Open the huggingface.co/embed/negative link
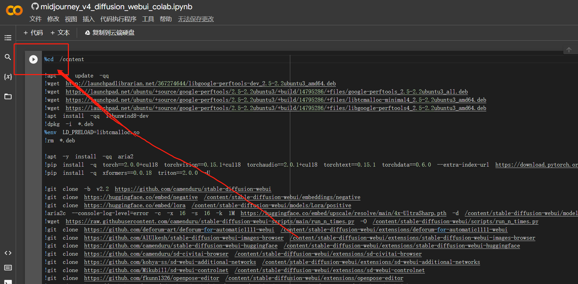The height and width of the screenshot is (284, 578). point(141,197)
